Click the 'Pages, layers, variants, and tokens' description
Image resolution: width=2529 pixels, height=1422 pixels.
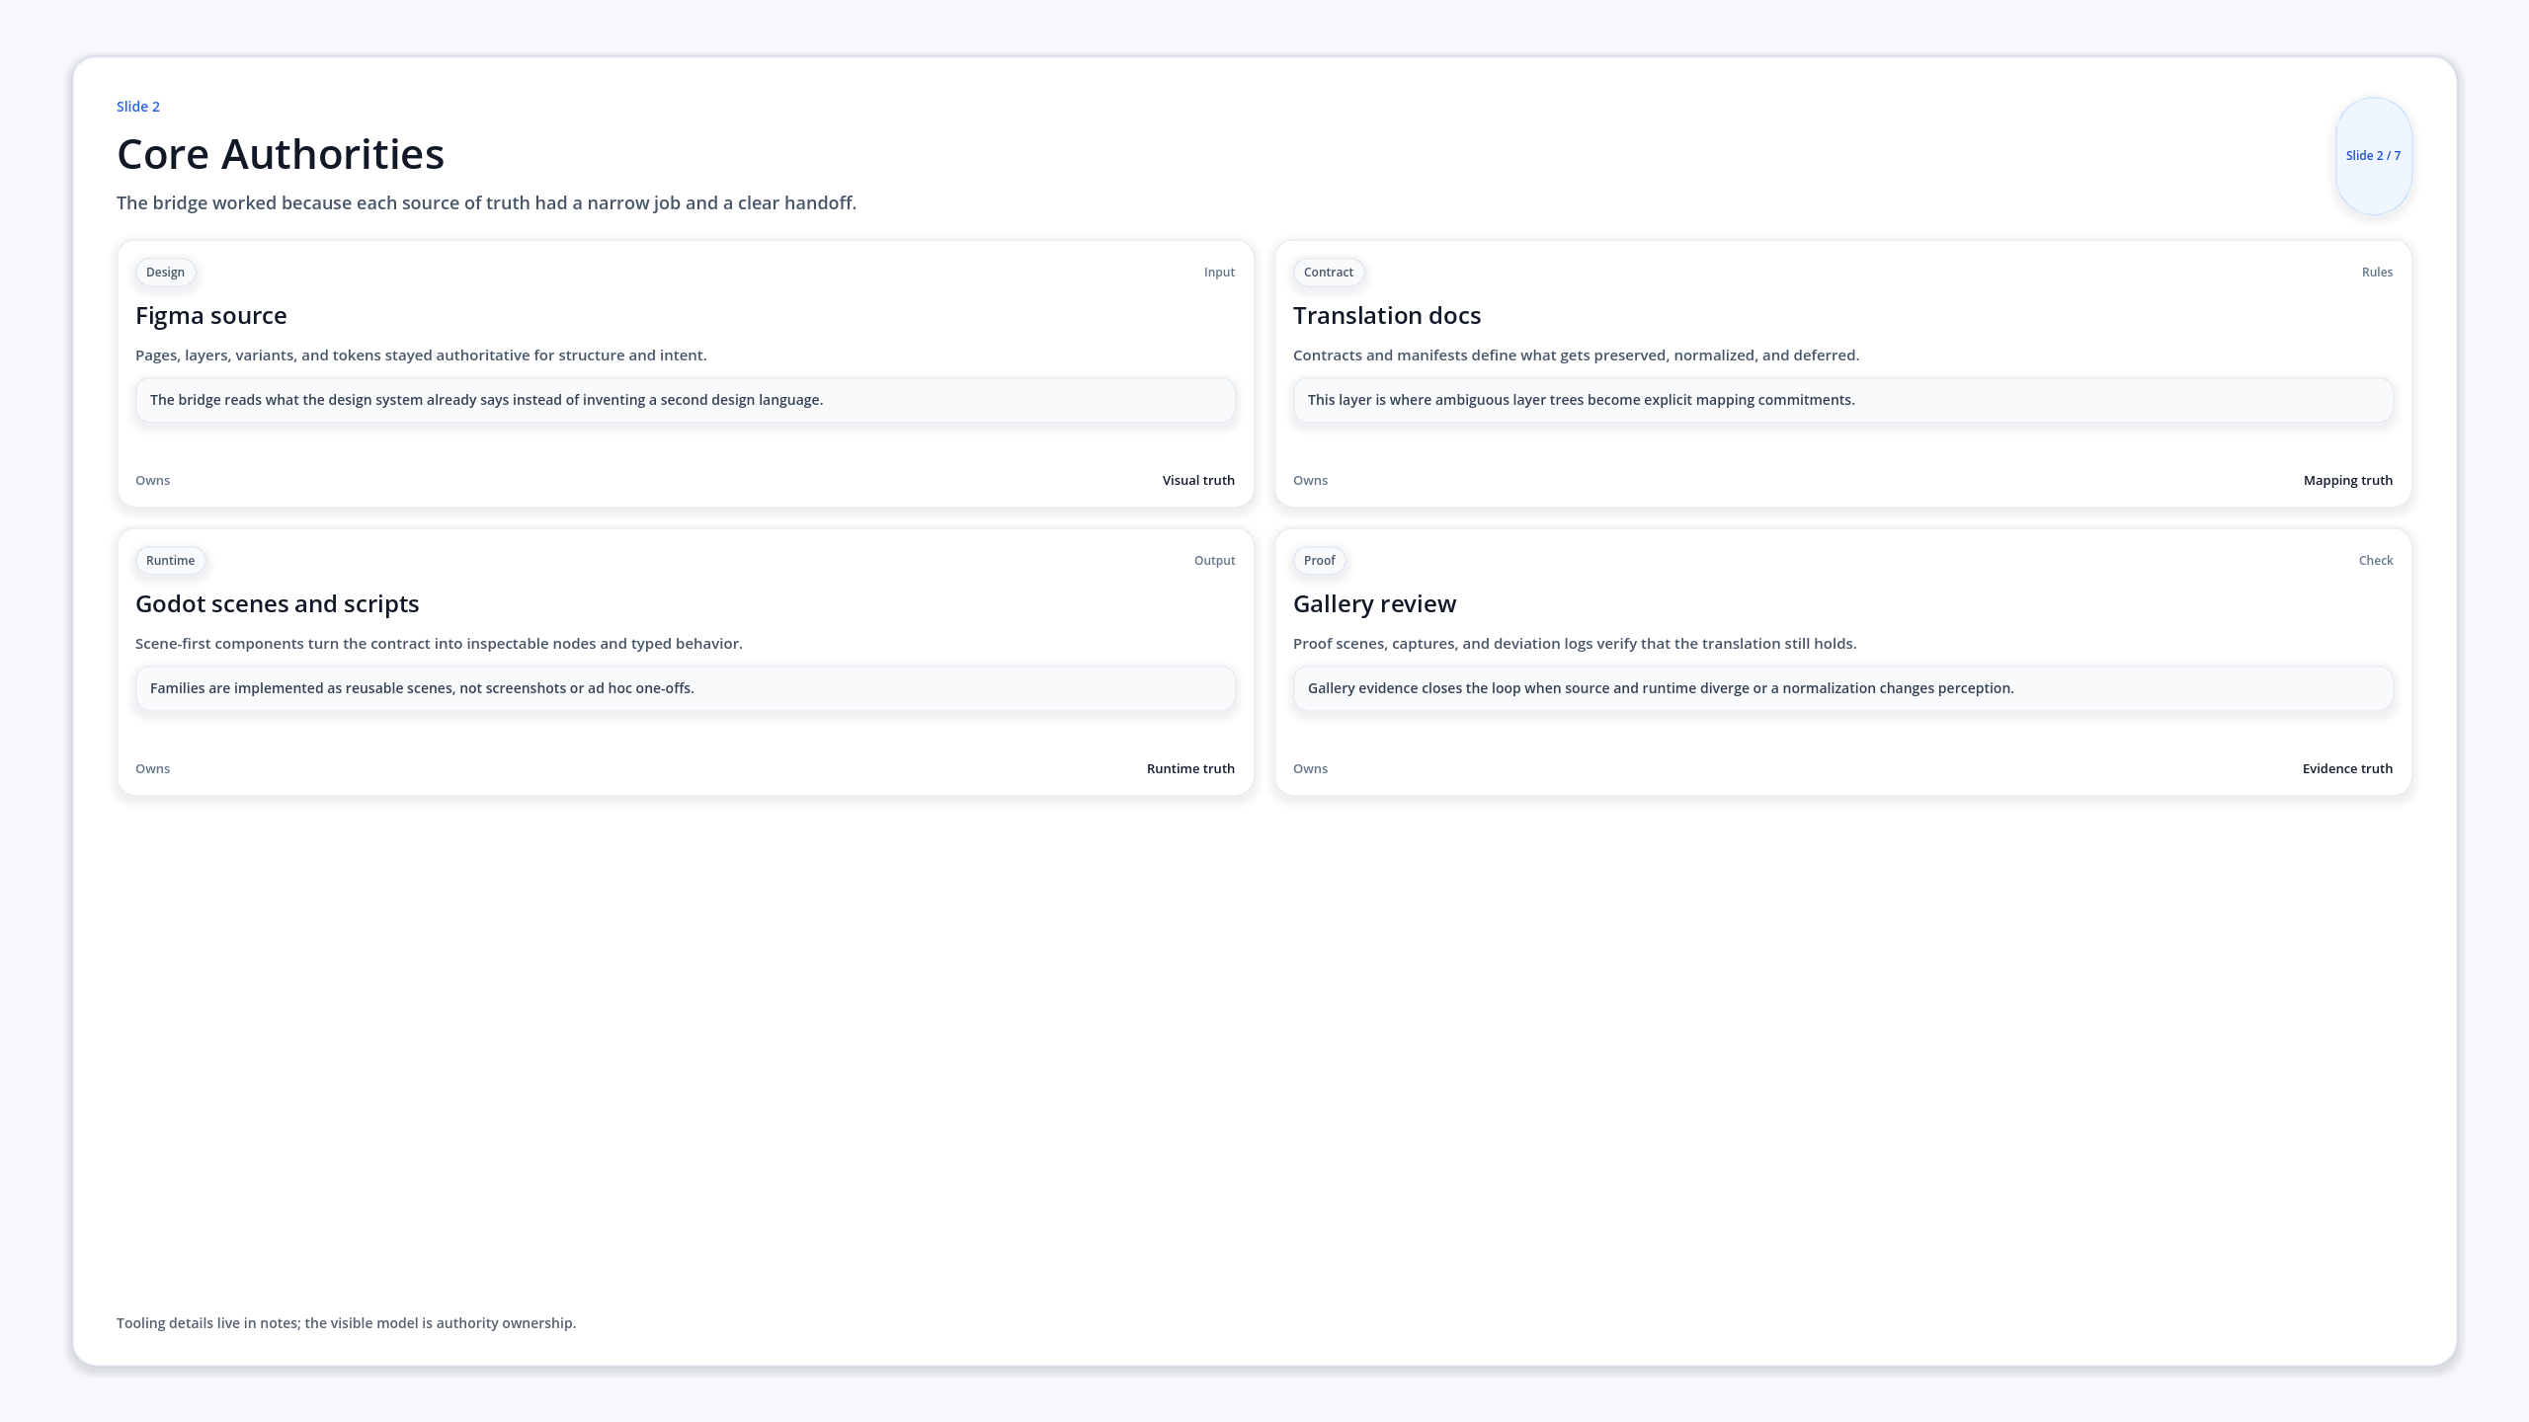pyautogui.click(x=421, y=355)
